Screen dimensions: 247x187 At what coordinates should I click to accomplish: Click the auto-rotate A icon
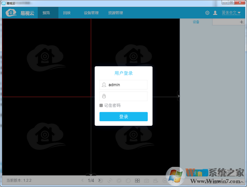[110, 181]
